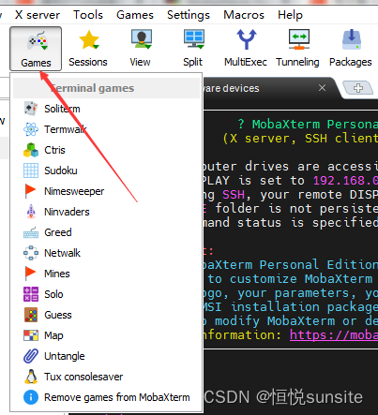The height and width of the screenshot is (415, 378).
Task: Close the hardware devices terminal tab
Action: click(x=322, y=88)
